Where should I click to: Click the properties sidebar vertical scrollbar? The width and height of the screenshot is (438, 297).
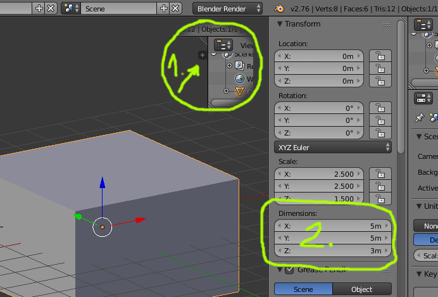click(401, 87)
